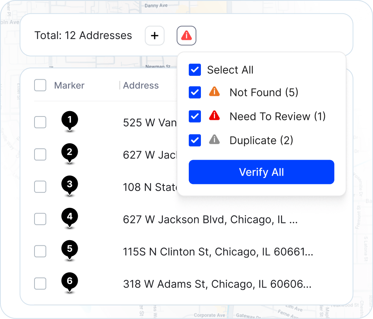Check the checkbox beside 525 W Van address

click(40, 122)
